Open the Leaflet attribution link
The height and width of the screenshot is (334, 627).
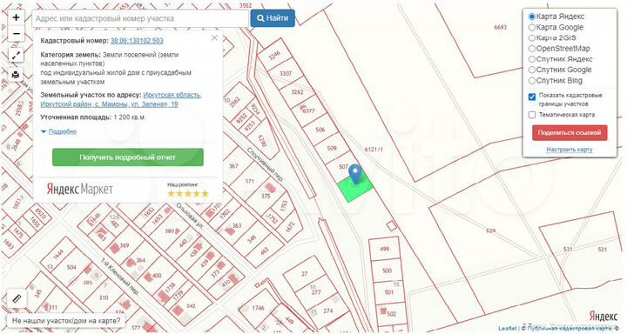tap(508, 328)
